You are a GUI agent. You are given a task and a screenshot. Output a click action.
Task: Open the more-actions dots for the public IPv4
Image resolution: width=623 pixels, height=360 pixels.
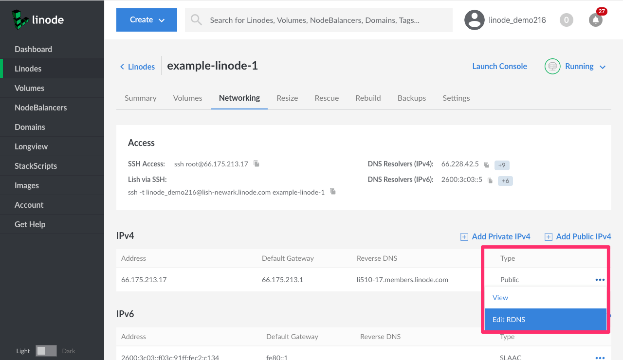point(600,280)
